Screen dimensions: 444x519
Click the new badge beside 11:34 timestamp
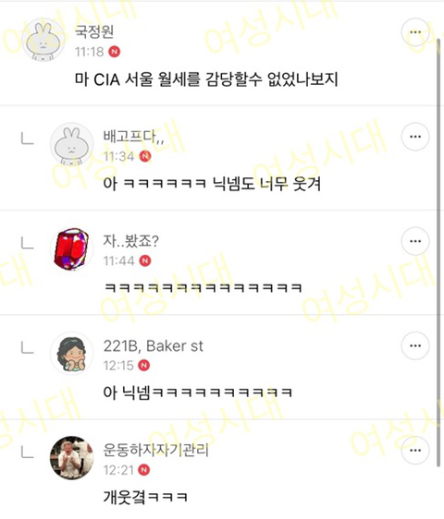(x=145, y=156)
